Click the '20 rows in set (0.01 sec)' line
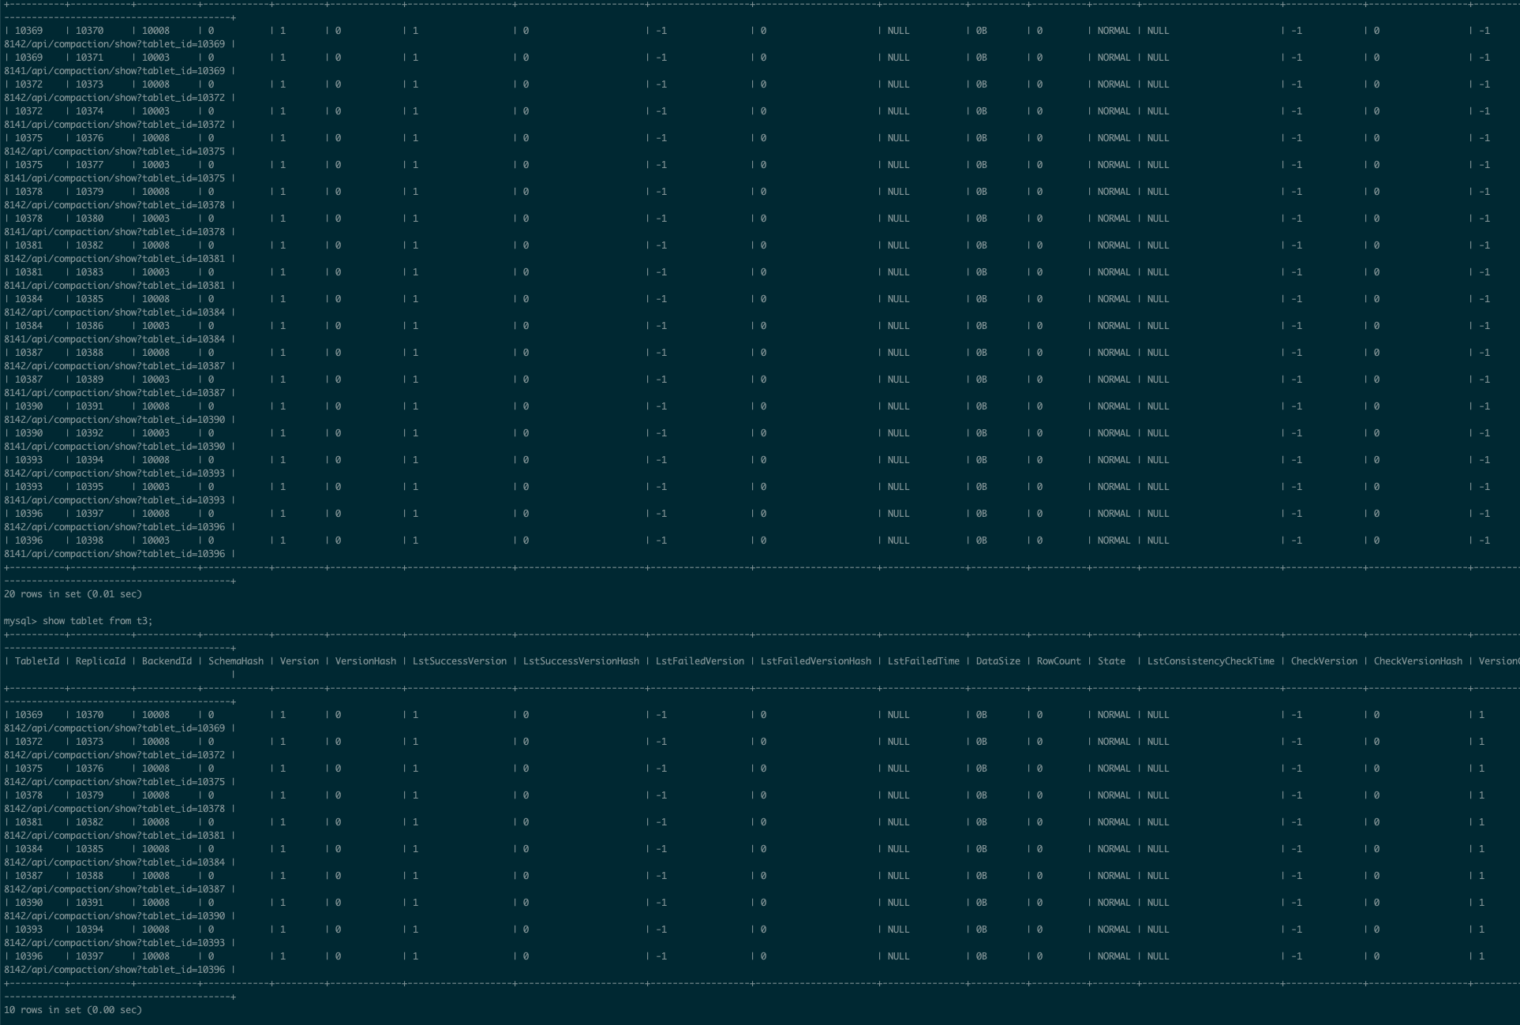The height and width of the screenshot is (1025, 1520). point(73,594)
